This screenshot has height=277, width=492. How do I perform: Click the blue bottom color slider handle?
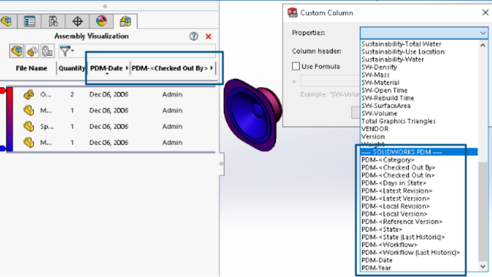point(2,148)
